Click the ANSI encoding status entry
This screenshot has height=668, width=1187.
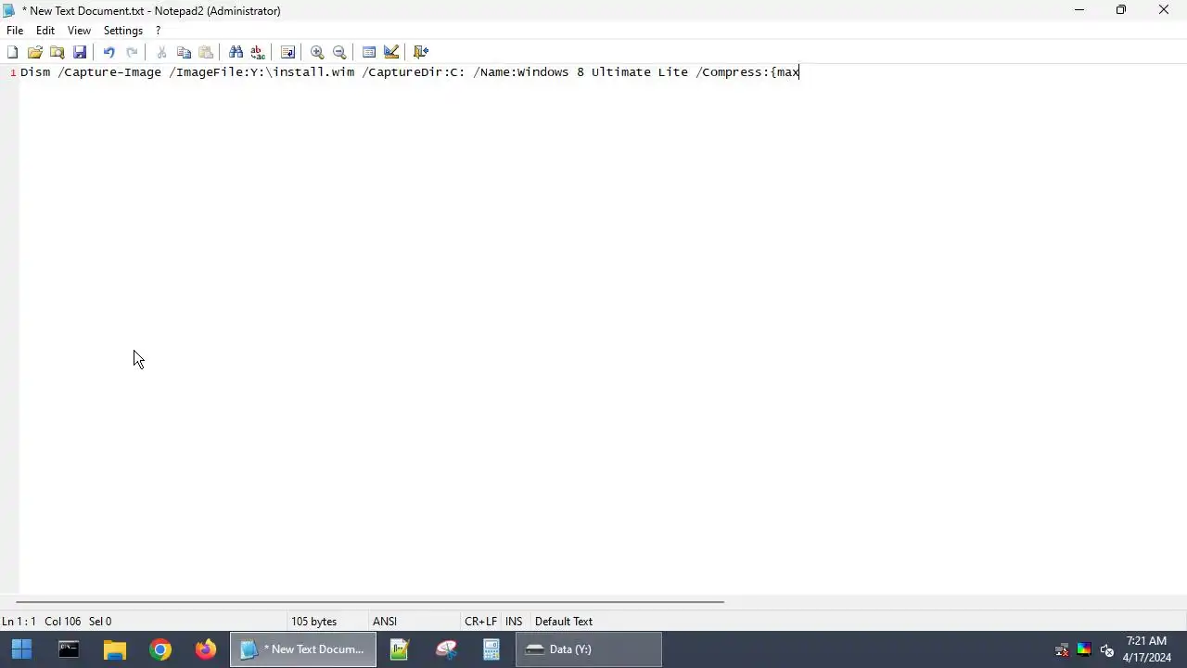tap(385, 622)
